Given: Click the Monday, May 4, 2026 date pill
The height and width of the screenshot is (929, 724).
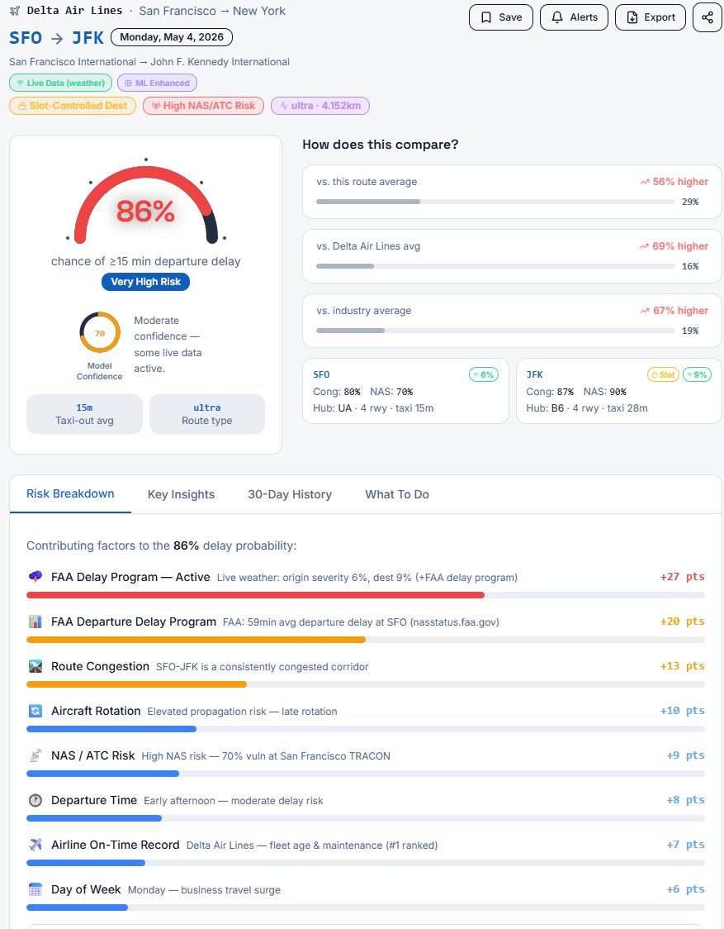Looking at the screenshot, I should pos(172,37).
